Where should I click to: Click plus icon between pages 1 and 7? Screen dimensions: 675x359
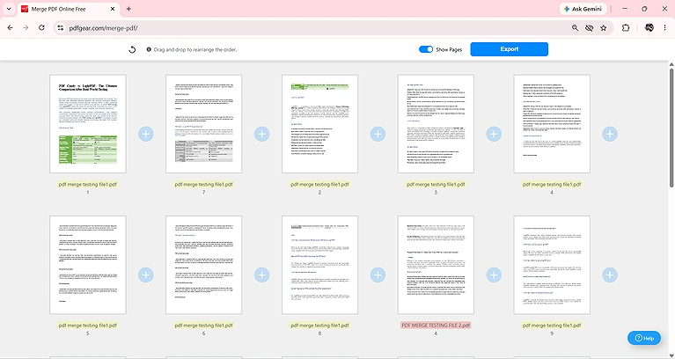tap(146, 134)
